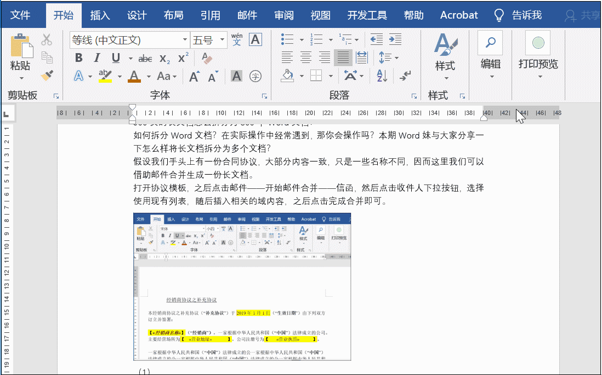Viewport: 602px width, 375px height.
Task: Switch to the 设计 tab
Action: (137, 15)
